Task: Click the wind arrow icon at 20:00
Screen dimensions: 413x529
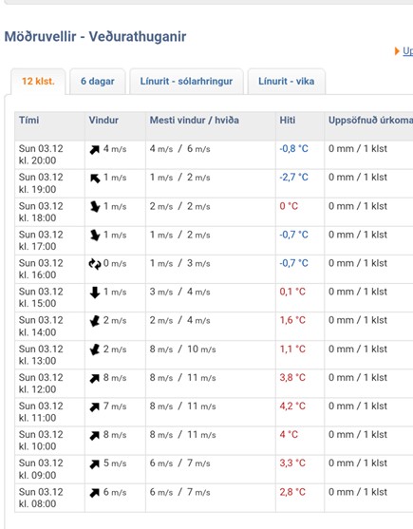Action: click(x=95, y=149)
